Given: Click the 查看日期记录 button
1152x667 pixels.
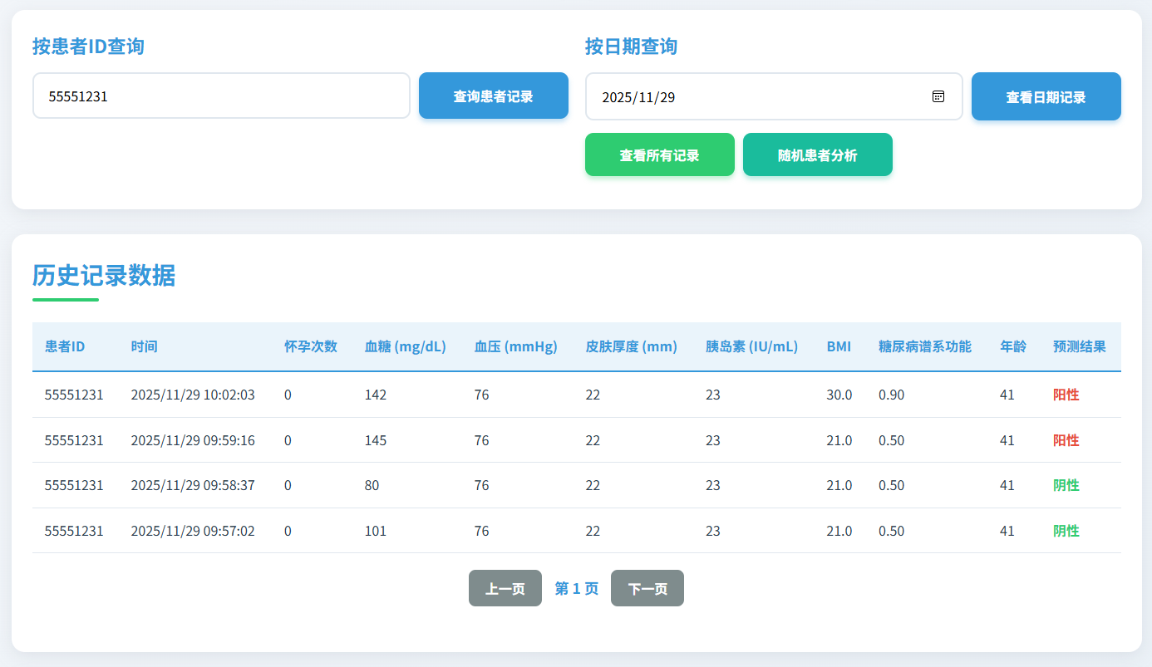Looking at the screenshot, I should 1046,96.
